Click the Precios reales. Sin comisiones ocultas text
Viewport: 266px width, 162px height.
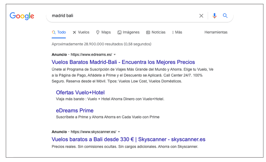coord(125,147)
